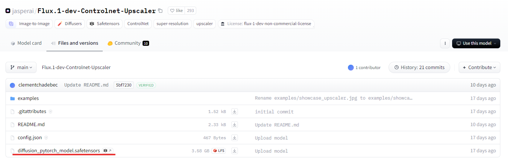The image size is (508, 165).
Task: Click the Flux.1-dev-Controlnet-Upscaler title
Action: [96, 11]
